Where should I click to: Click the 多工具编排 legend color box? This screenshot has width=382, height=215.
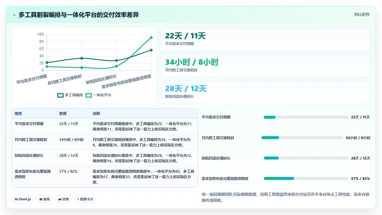(60, 95)
